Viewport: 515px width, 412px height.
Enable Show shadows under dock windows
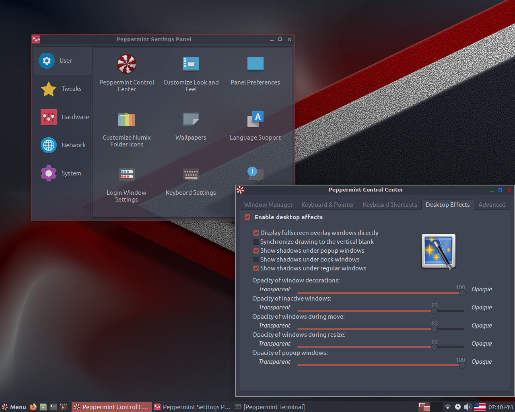pos(256,260)
